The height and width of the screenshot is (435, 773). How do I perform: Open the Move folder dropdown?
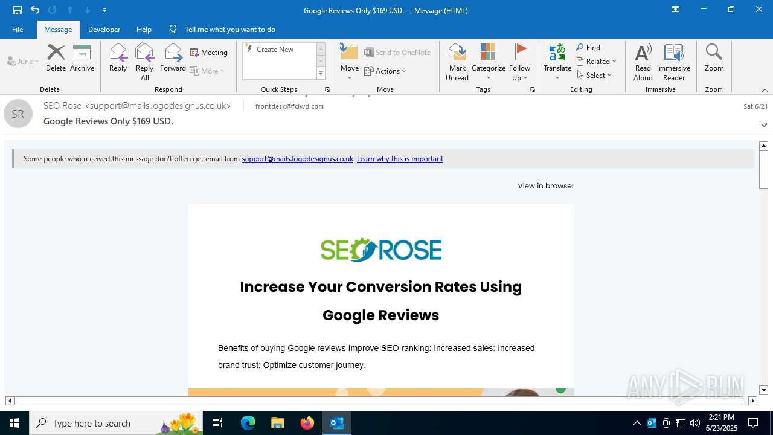350,62
